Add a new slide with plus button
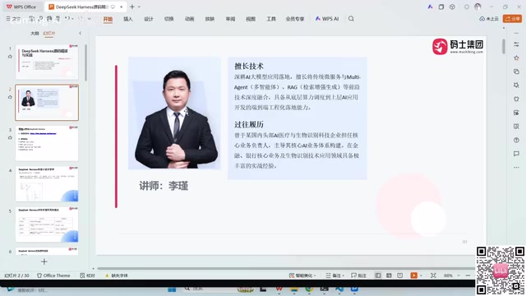This screenshot has width=526, height=296. [44, 261]
